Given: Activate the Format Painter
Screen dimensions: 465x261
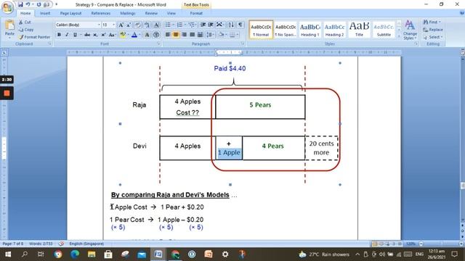Looking at the screenshot, I should point(34,37).
